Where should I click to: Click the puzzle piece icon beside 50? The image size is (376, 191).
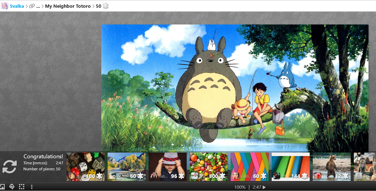point(106,6)
